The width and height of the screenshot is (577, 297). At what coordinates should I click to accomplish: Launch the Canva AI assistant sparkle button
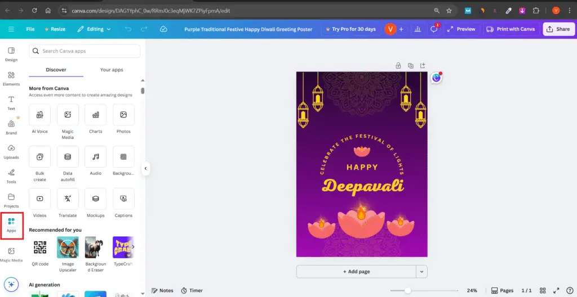pos(11,284)
